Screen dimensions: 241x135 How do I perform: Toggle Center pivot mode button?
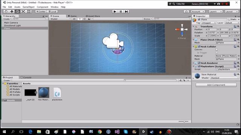pyautogui.click(x=41, y=12)
